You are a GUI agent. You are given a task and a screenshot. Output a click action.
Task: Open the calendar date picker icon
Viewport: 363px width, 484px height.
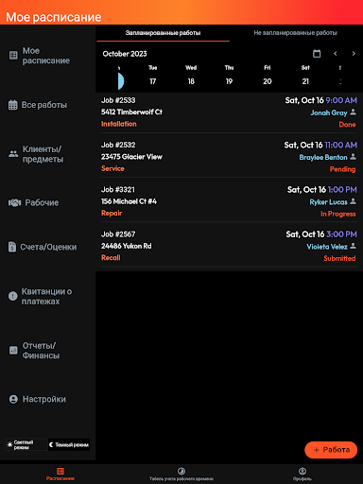coord(317,54)
